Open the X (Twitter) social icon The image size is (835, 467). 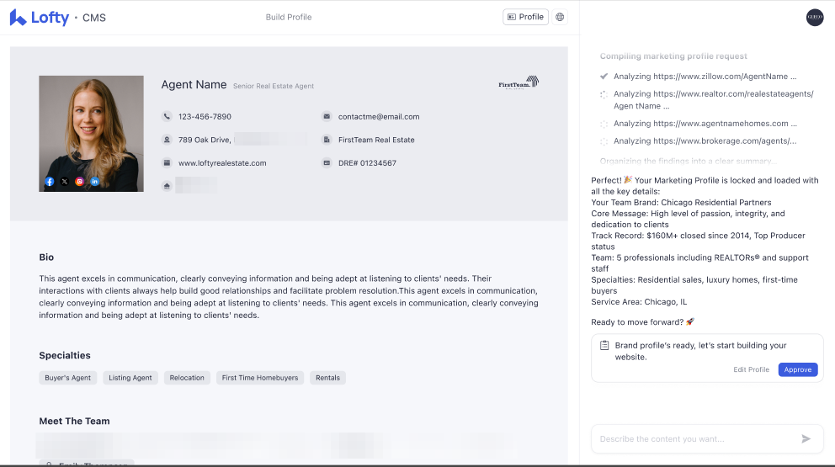click(65, 182)
